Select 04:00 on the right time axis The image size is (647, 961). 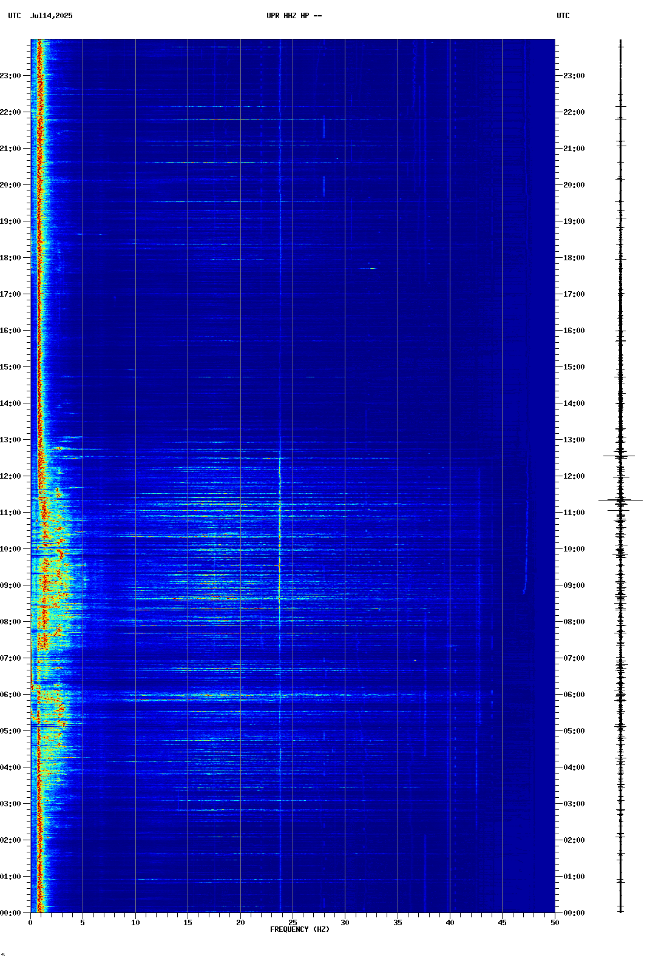(x=574, y=767)
